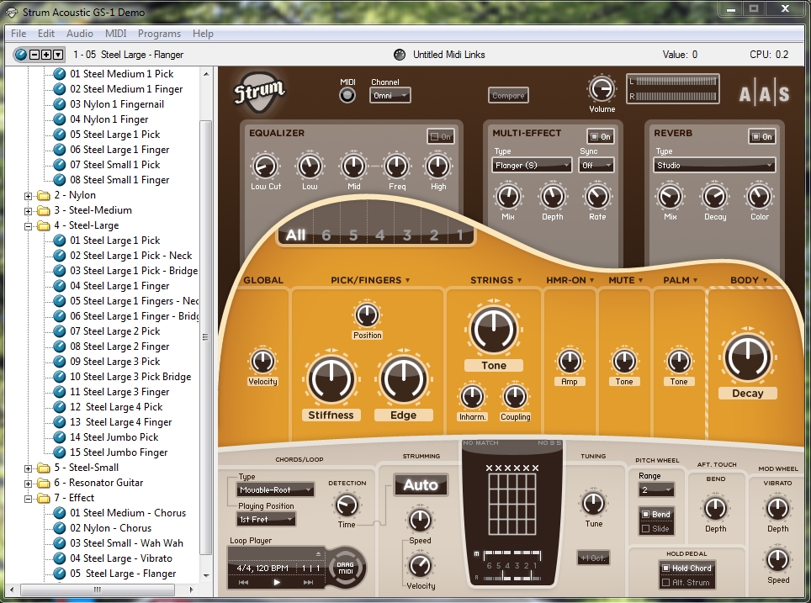Open the Help menu
Viewport: 811px width, 603px height.
203,34
